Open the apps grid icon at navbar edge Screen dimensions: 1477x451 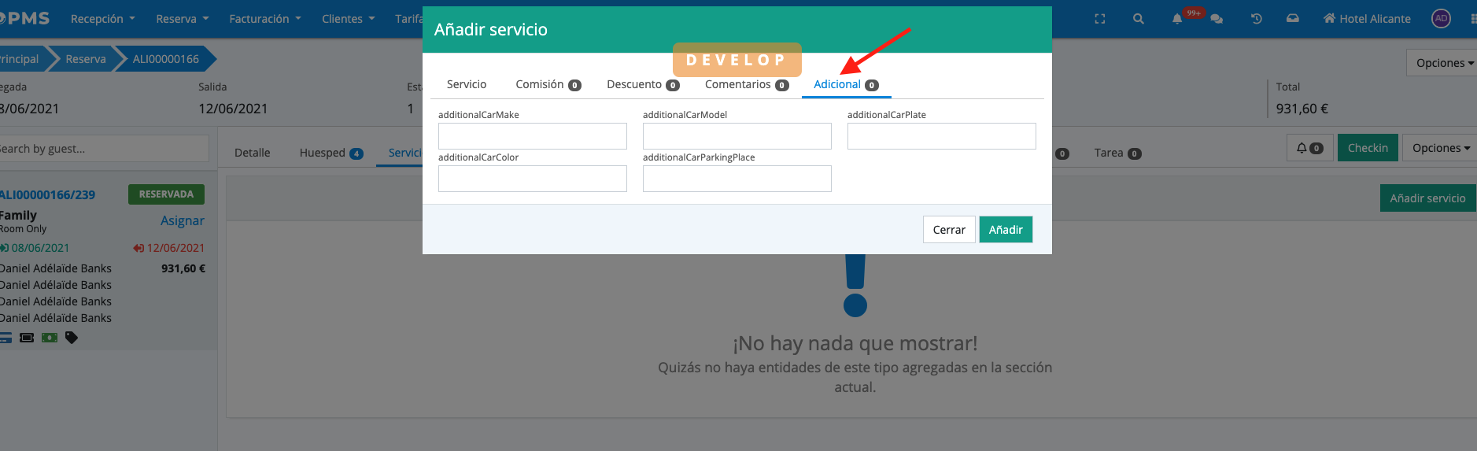pyautogui.click(x=1473, y=19)
